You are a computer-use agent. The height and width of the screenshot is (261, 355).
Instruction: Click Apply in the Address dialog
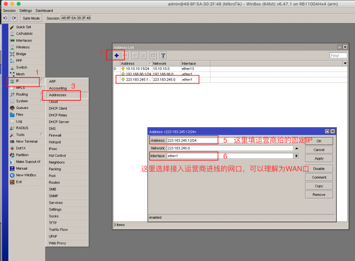pyautogui.click(x=319, y=159)
